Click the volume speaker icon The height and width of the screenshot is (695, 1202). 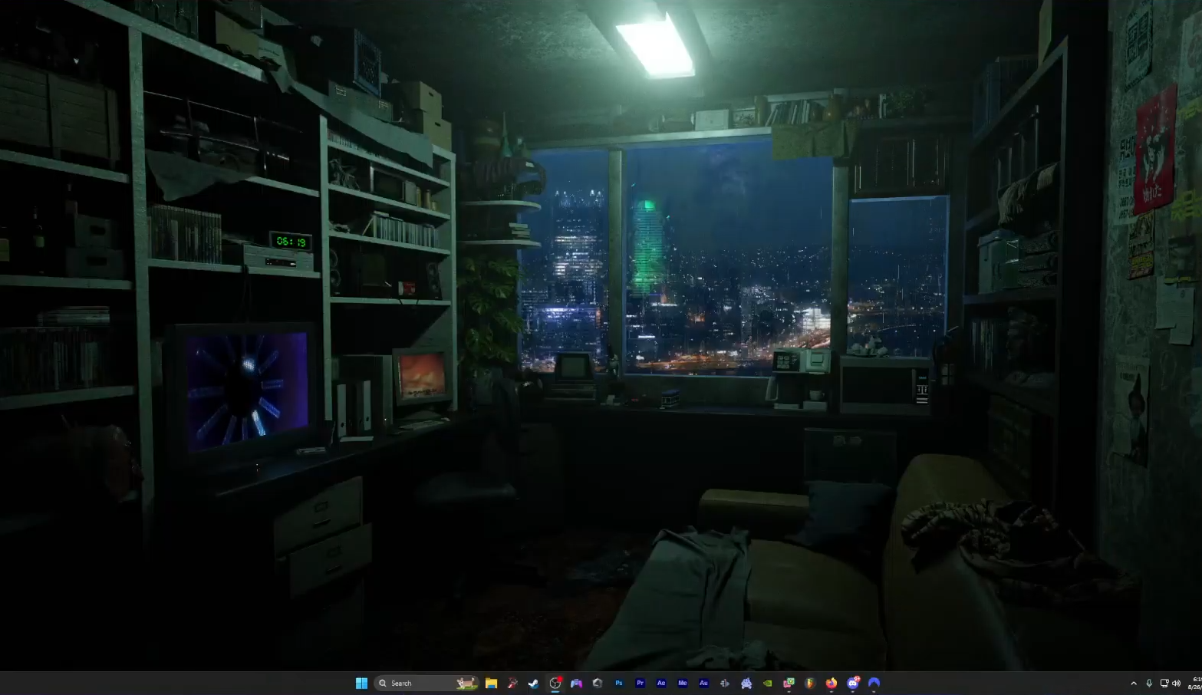pos(1177,683)
